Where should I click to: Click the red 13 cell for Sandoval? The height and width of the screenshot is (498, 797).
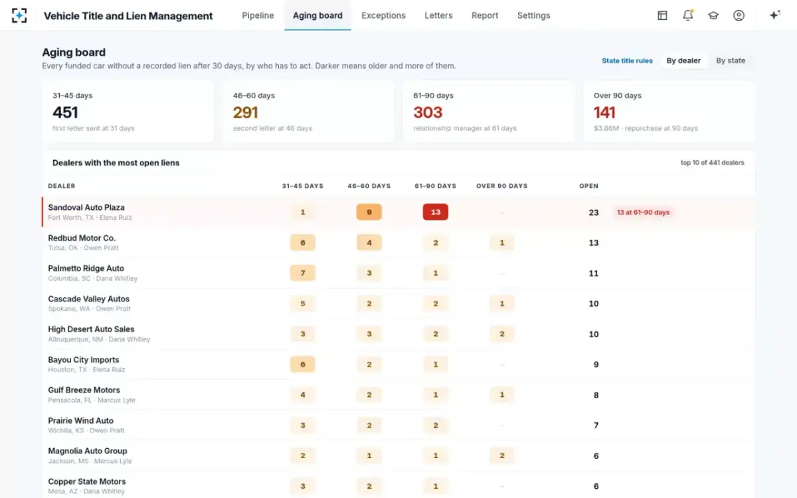436,212
